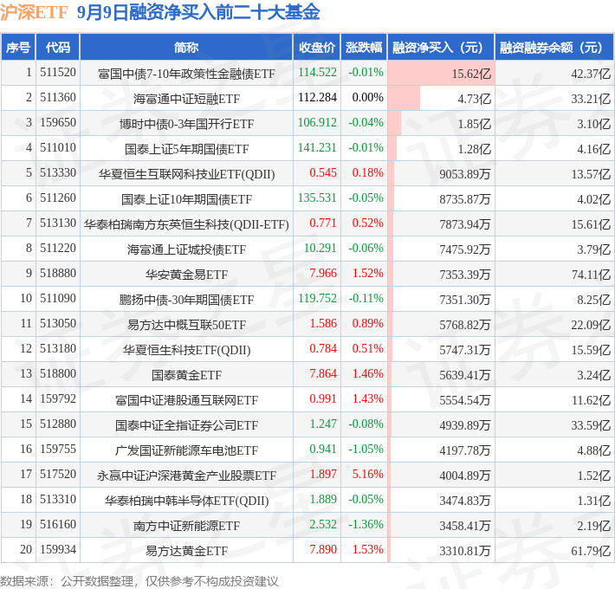
Task: Click closing price 119.752
Action: click(x=317, y=298)
